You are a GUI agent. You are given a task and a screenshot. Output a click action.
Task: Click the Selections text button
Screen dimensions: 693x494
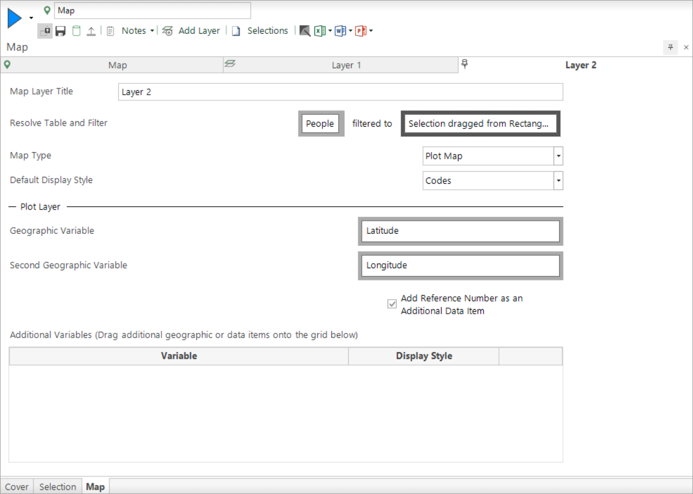[268, 31]
